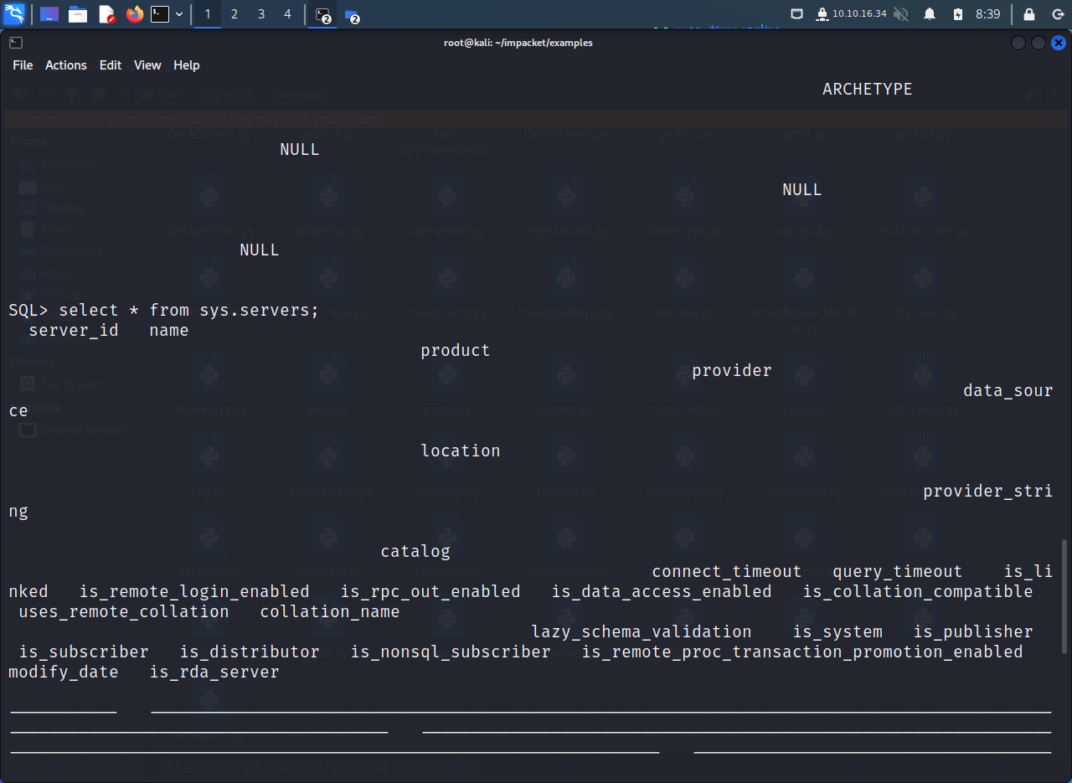
Task: Maximize the terminal window
Action: (x=1038, y=43)
